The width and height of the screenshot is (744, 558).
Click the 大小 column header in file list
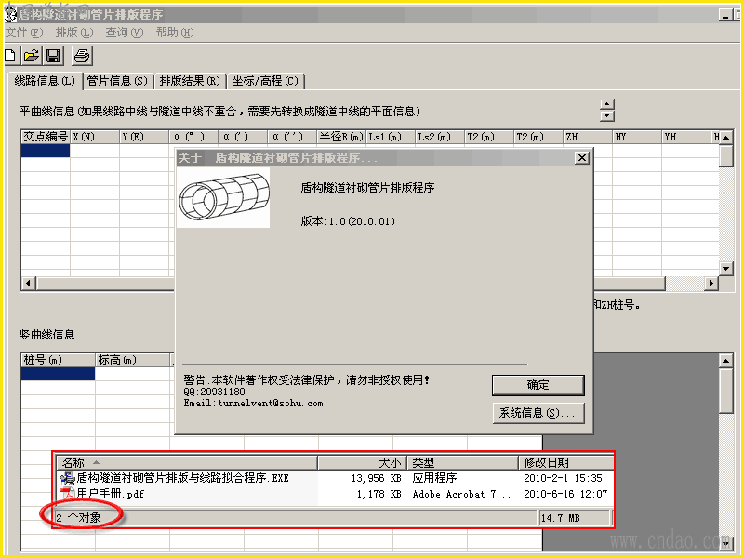[362, 462]
